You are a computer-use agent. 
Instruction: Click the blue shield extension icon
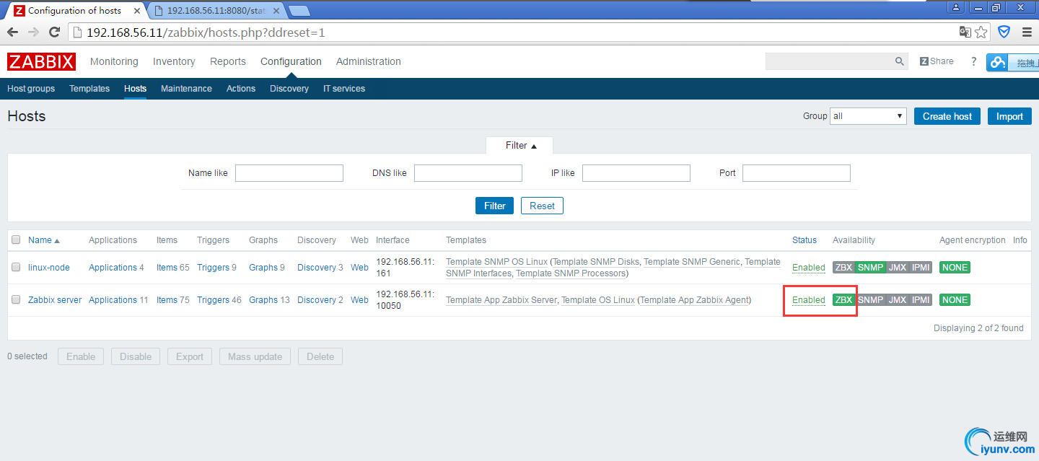[1004, 32]
